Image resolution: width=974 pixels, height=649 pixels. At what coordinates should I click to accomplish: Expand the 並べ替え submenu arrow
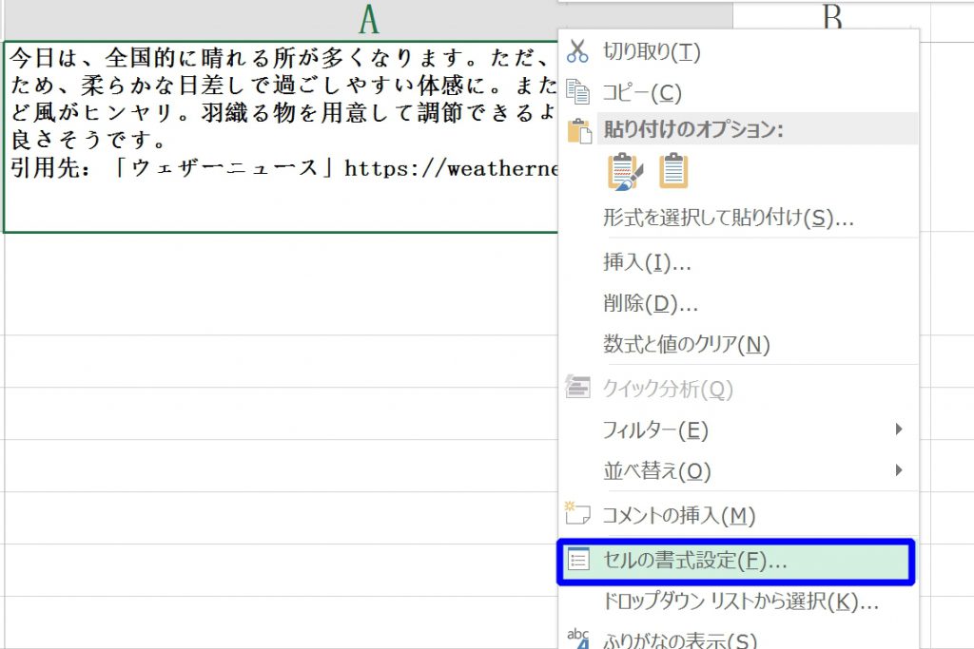click(899, 470)
